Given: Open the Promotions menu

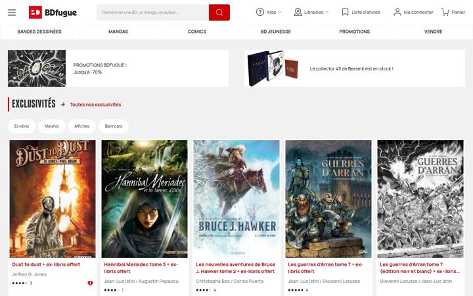Looking at the screenshot, I should pos(355,32).
